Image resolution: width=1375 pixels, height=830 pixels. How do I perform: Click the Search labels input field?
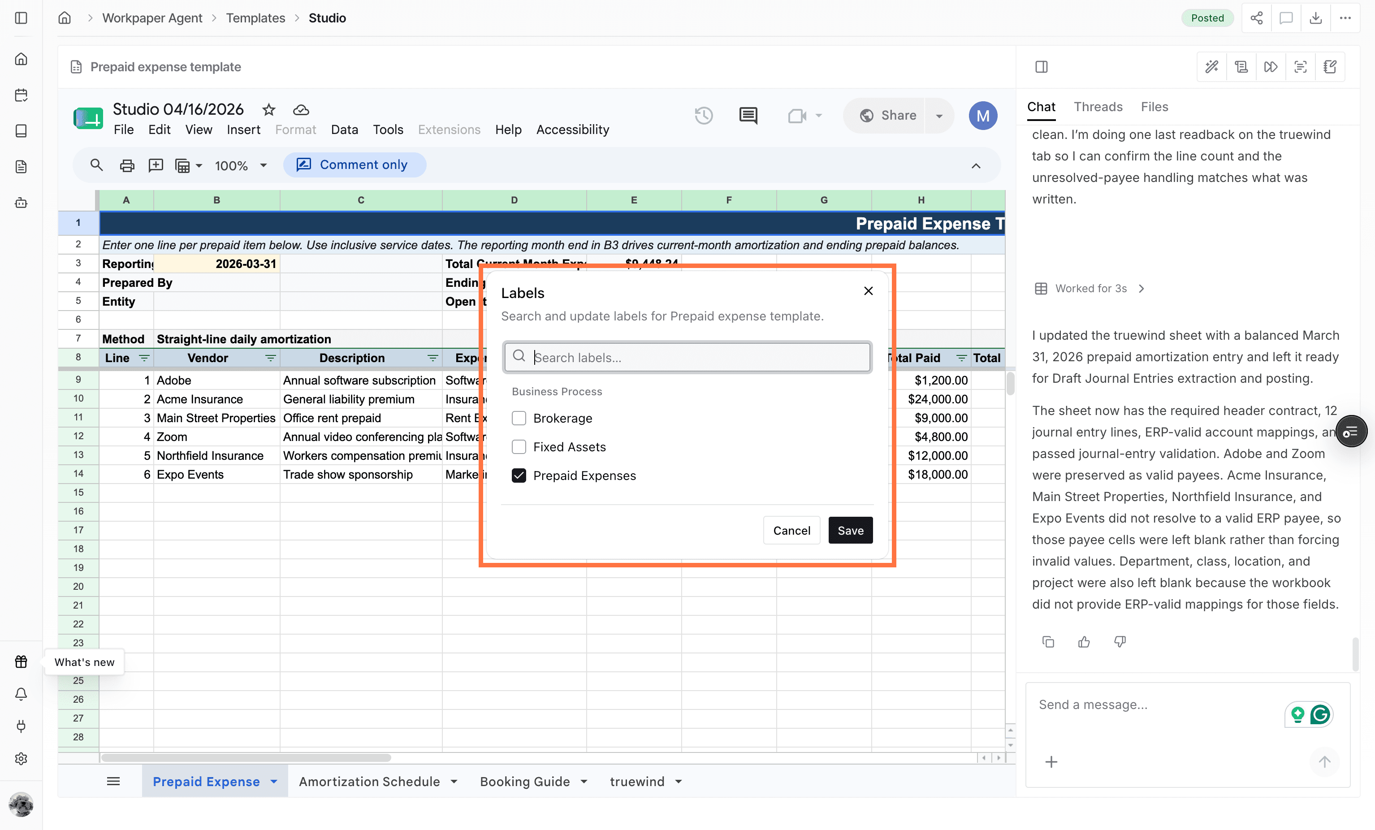[687, 357]
